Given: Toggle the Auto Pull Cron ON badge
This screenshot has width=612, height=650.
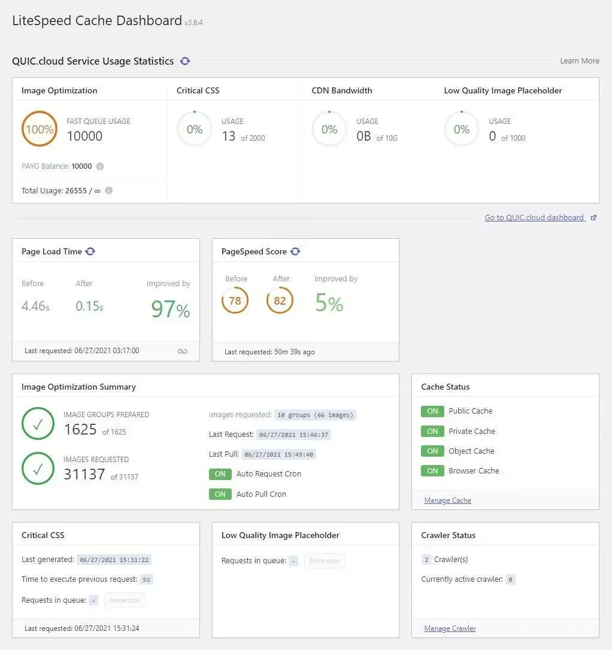Looking at the screenshot, I should tap(220, 494).
